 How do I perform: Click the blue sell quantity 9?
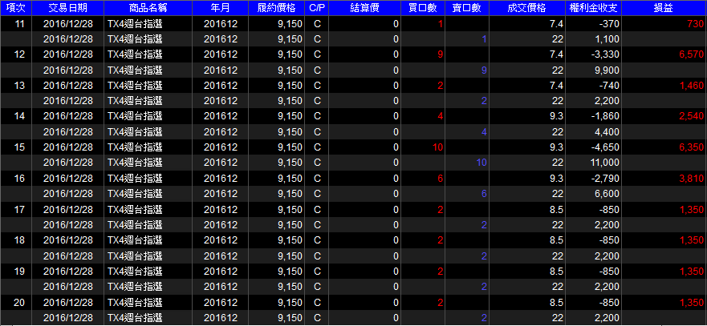484,70
